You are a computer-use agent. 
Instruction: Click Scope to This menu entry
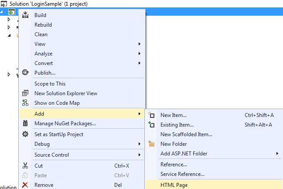click(50, 84)
